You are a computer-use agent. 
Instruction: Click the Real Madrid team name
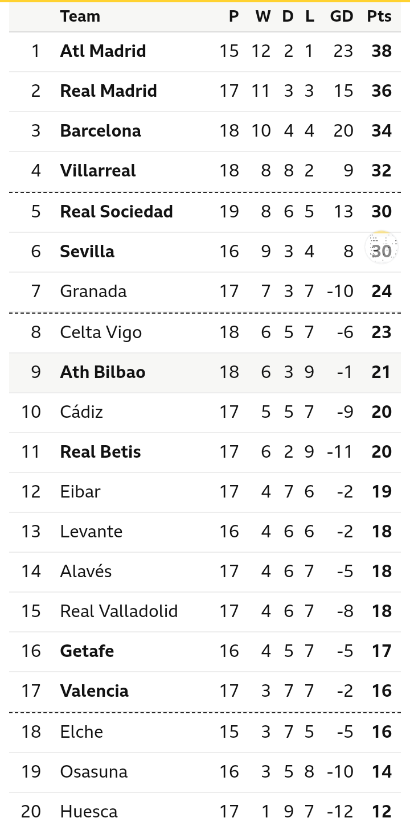(108, 91)
